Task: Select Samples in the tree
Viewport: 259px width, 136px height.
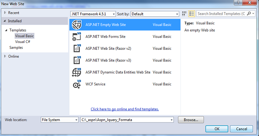Action: (16, 48)
